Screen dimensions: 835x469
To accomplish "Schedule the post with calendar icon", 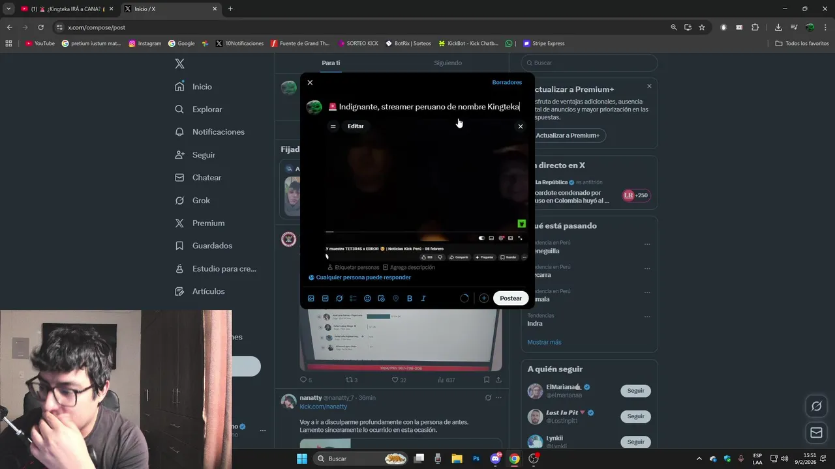I will coord(382,298).
